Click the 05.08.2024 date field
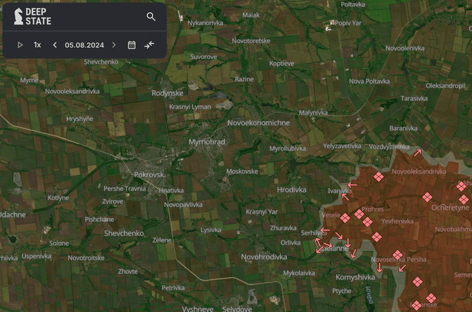The height and width of the screenshot is (312, 472). (x=84, y=45)
